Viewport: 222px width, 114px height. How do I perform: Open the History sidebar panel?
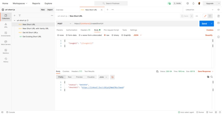6,60
